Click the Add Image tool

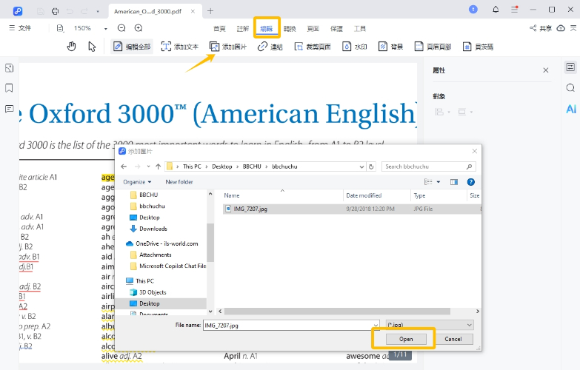point(228,47)
